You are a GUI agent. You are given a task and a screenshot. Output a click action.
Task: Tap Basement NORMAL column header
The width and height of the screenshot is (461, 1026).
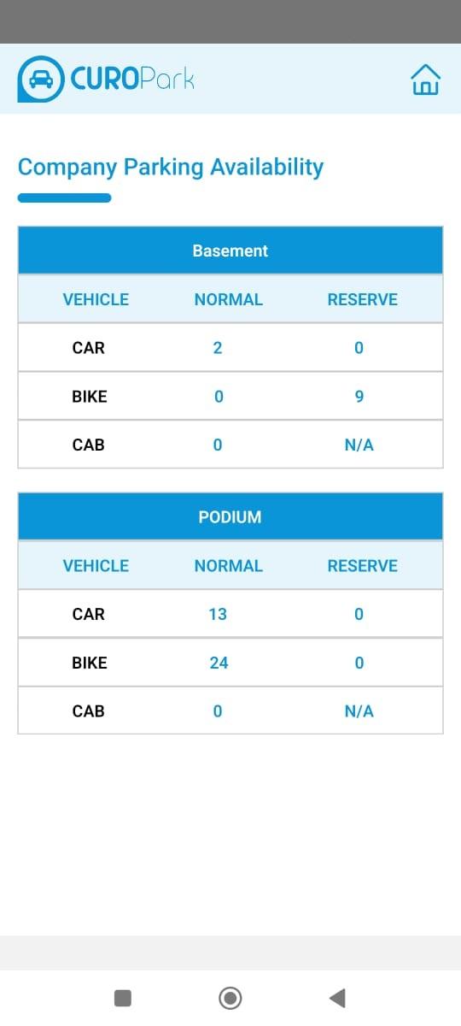point(229,299)
